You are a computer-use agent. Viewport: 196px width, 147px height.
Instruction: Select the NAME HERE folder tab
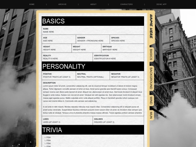[x=151, y=26]
